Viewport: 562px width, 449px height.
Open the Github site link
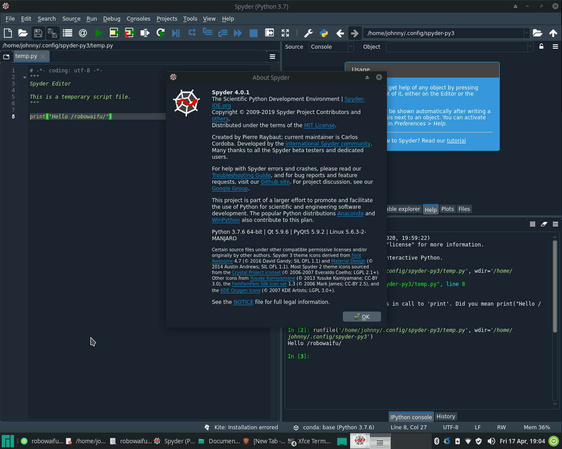[x=275, y=182]
